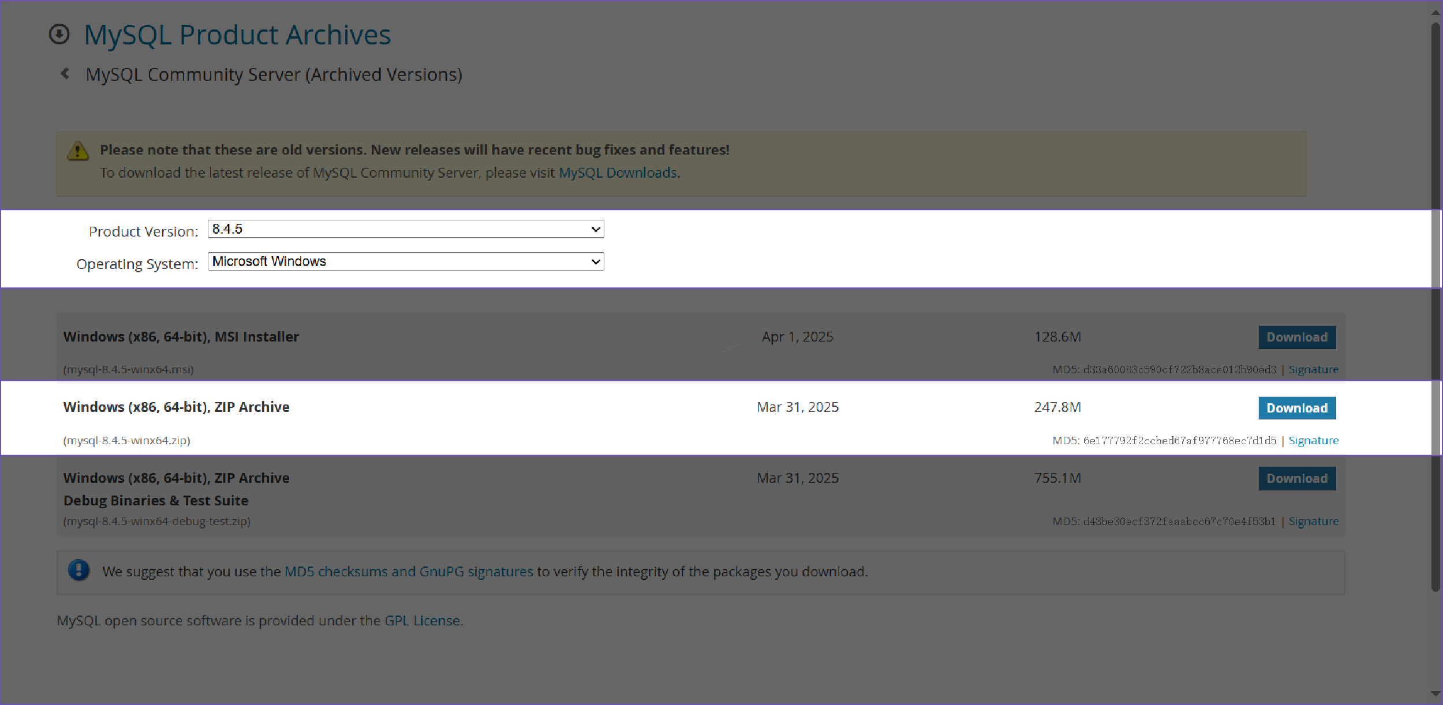Viewport: 1443px width, 705px height.
Task: Click MySQL Community Server (Archived Versions) heading
Action: [274, 74]
